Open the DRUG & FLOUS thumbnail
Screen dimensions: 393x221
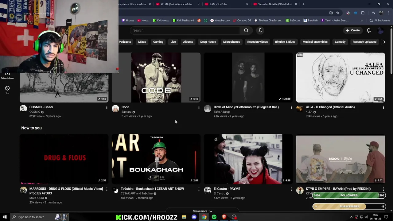[x=64, y=159]
